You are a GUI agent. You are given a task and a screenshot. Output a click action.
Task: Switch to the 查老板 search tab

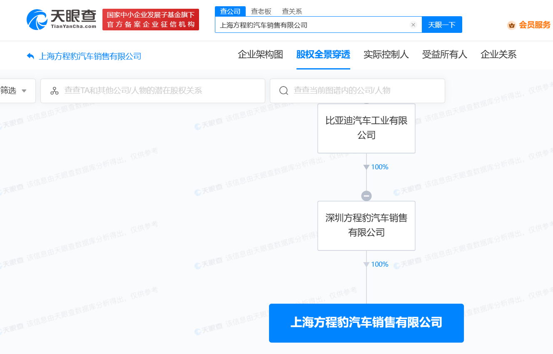261,11
